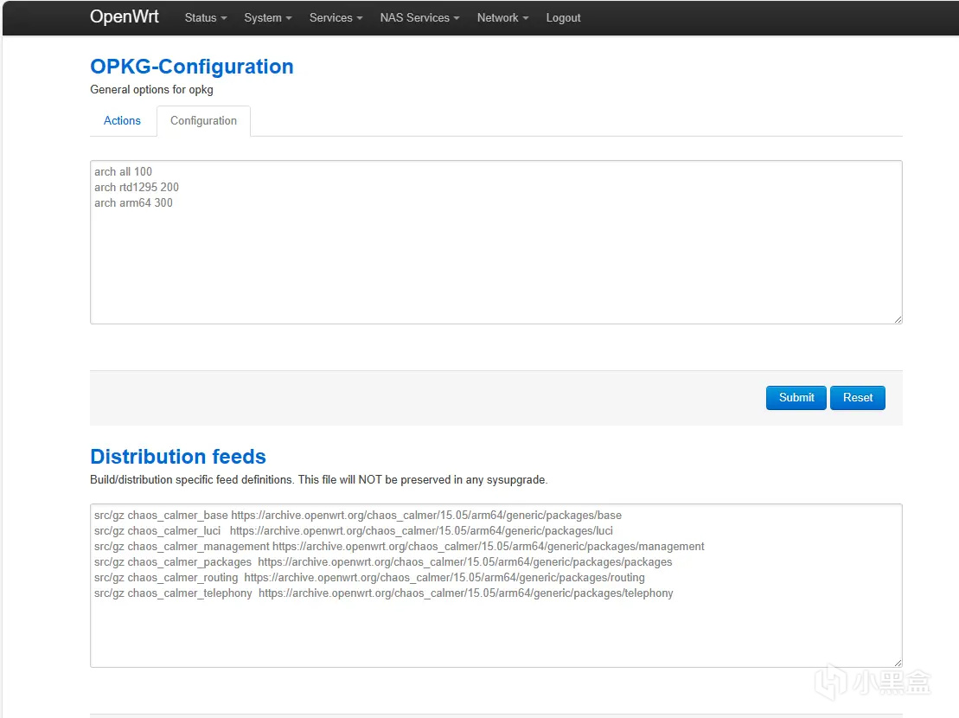Click the 'arch arm64 300' line
The height and width of the screenshot is (718, 959).
(133, 202)
